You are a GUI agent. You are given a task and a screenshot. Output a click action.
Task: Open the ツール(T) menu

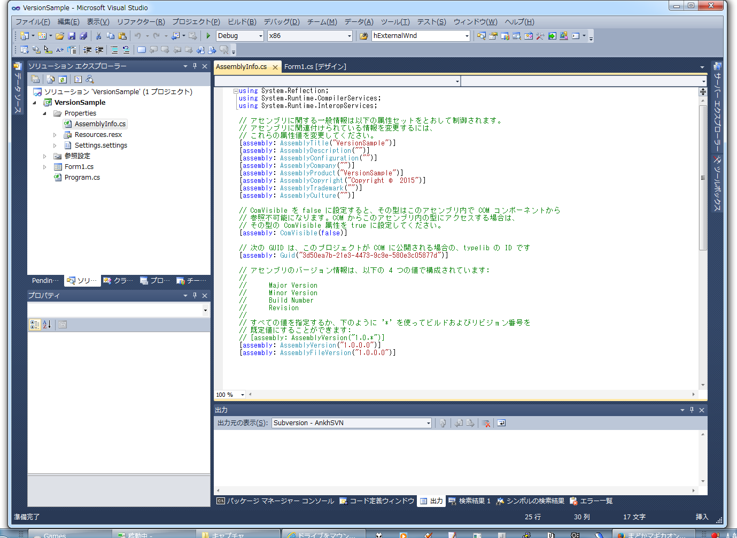tap(395, 21)
